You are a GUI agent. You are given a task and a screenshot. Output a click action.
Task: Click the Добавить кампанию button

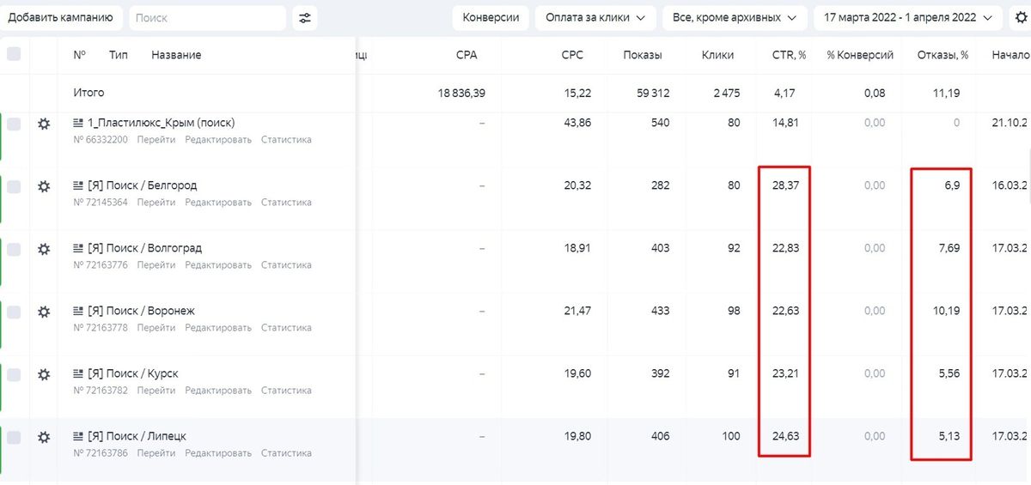[x=60, y=17]
